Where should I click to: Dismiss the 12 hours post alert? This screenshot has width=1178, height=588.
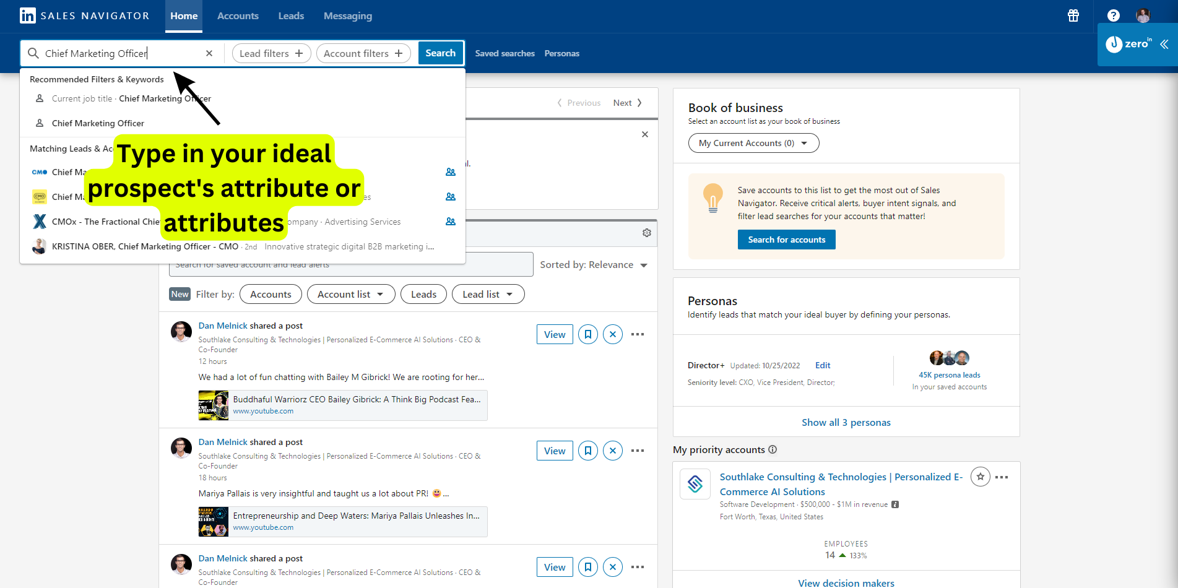613,334
